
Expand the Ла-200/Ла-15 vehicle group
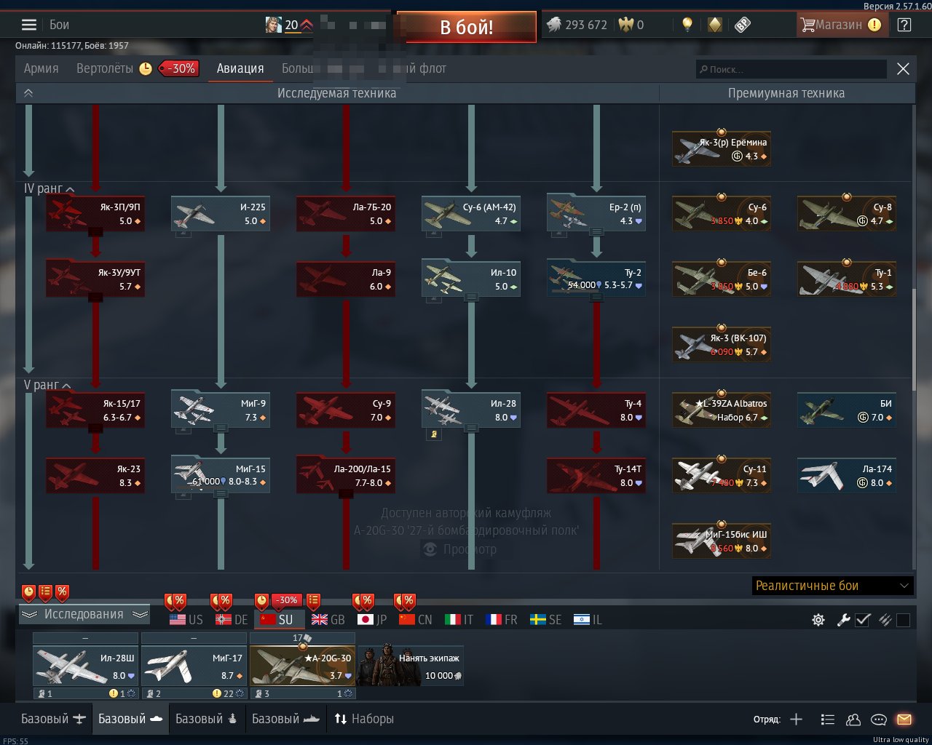coord(346,494)
